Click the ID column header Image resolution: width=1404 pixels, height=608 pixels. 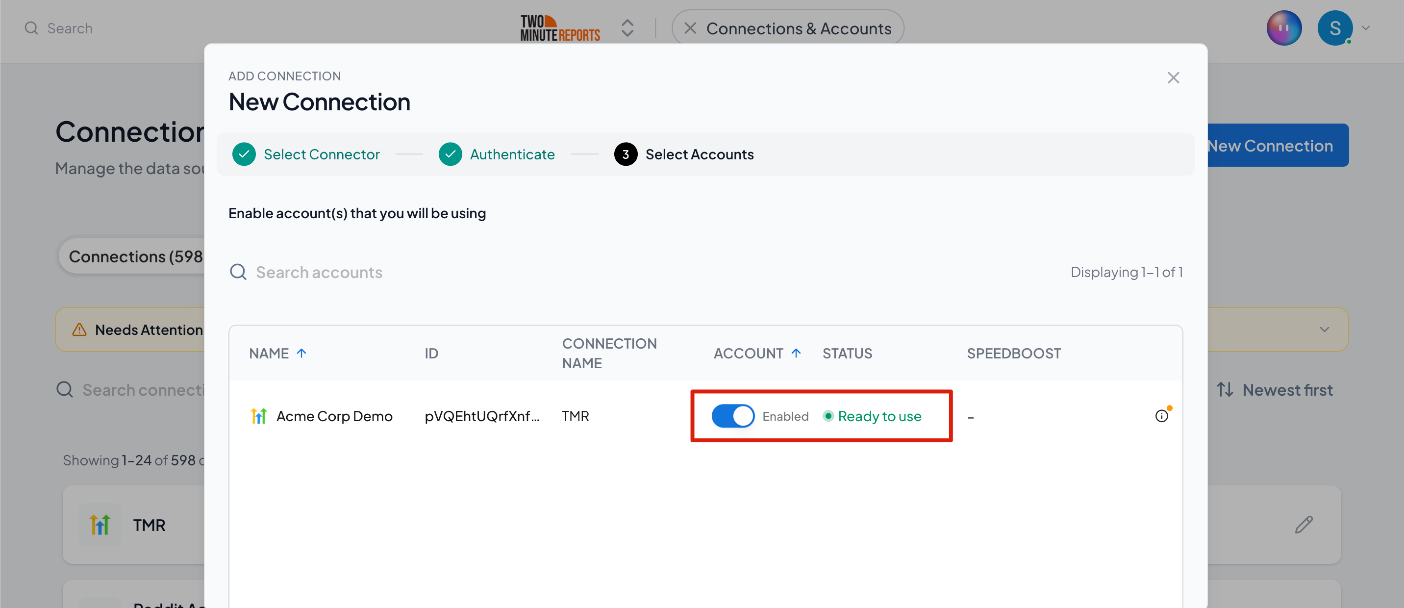click(x=431, y=354)
